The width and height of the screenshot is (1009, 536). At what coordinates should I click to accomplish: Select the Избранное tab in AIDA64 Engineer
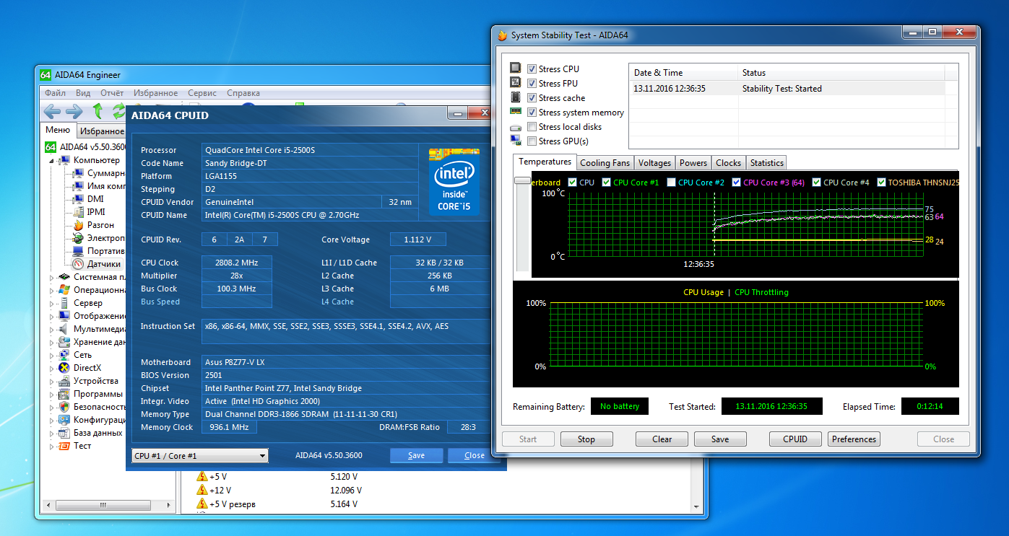pos(102,131)
